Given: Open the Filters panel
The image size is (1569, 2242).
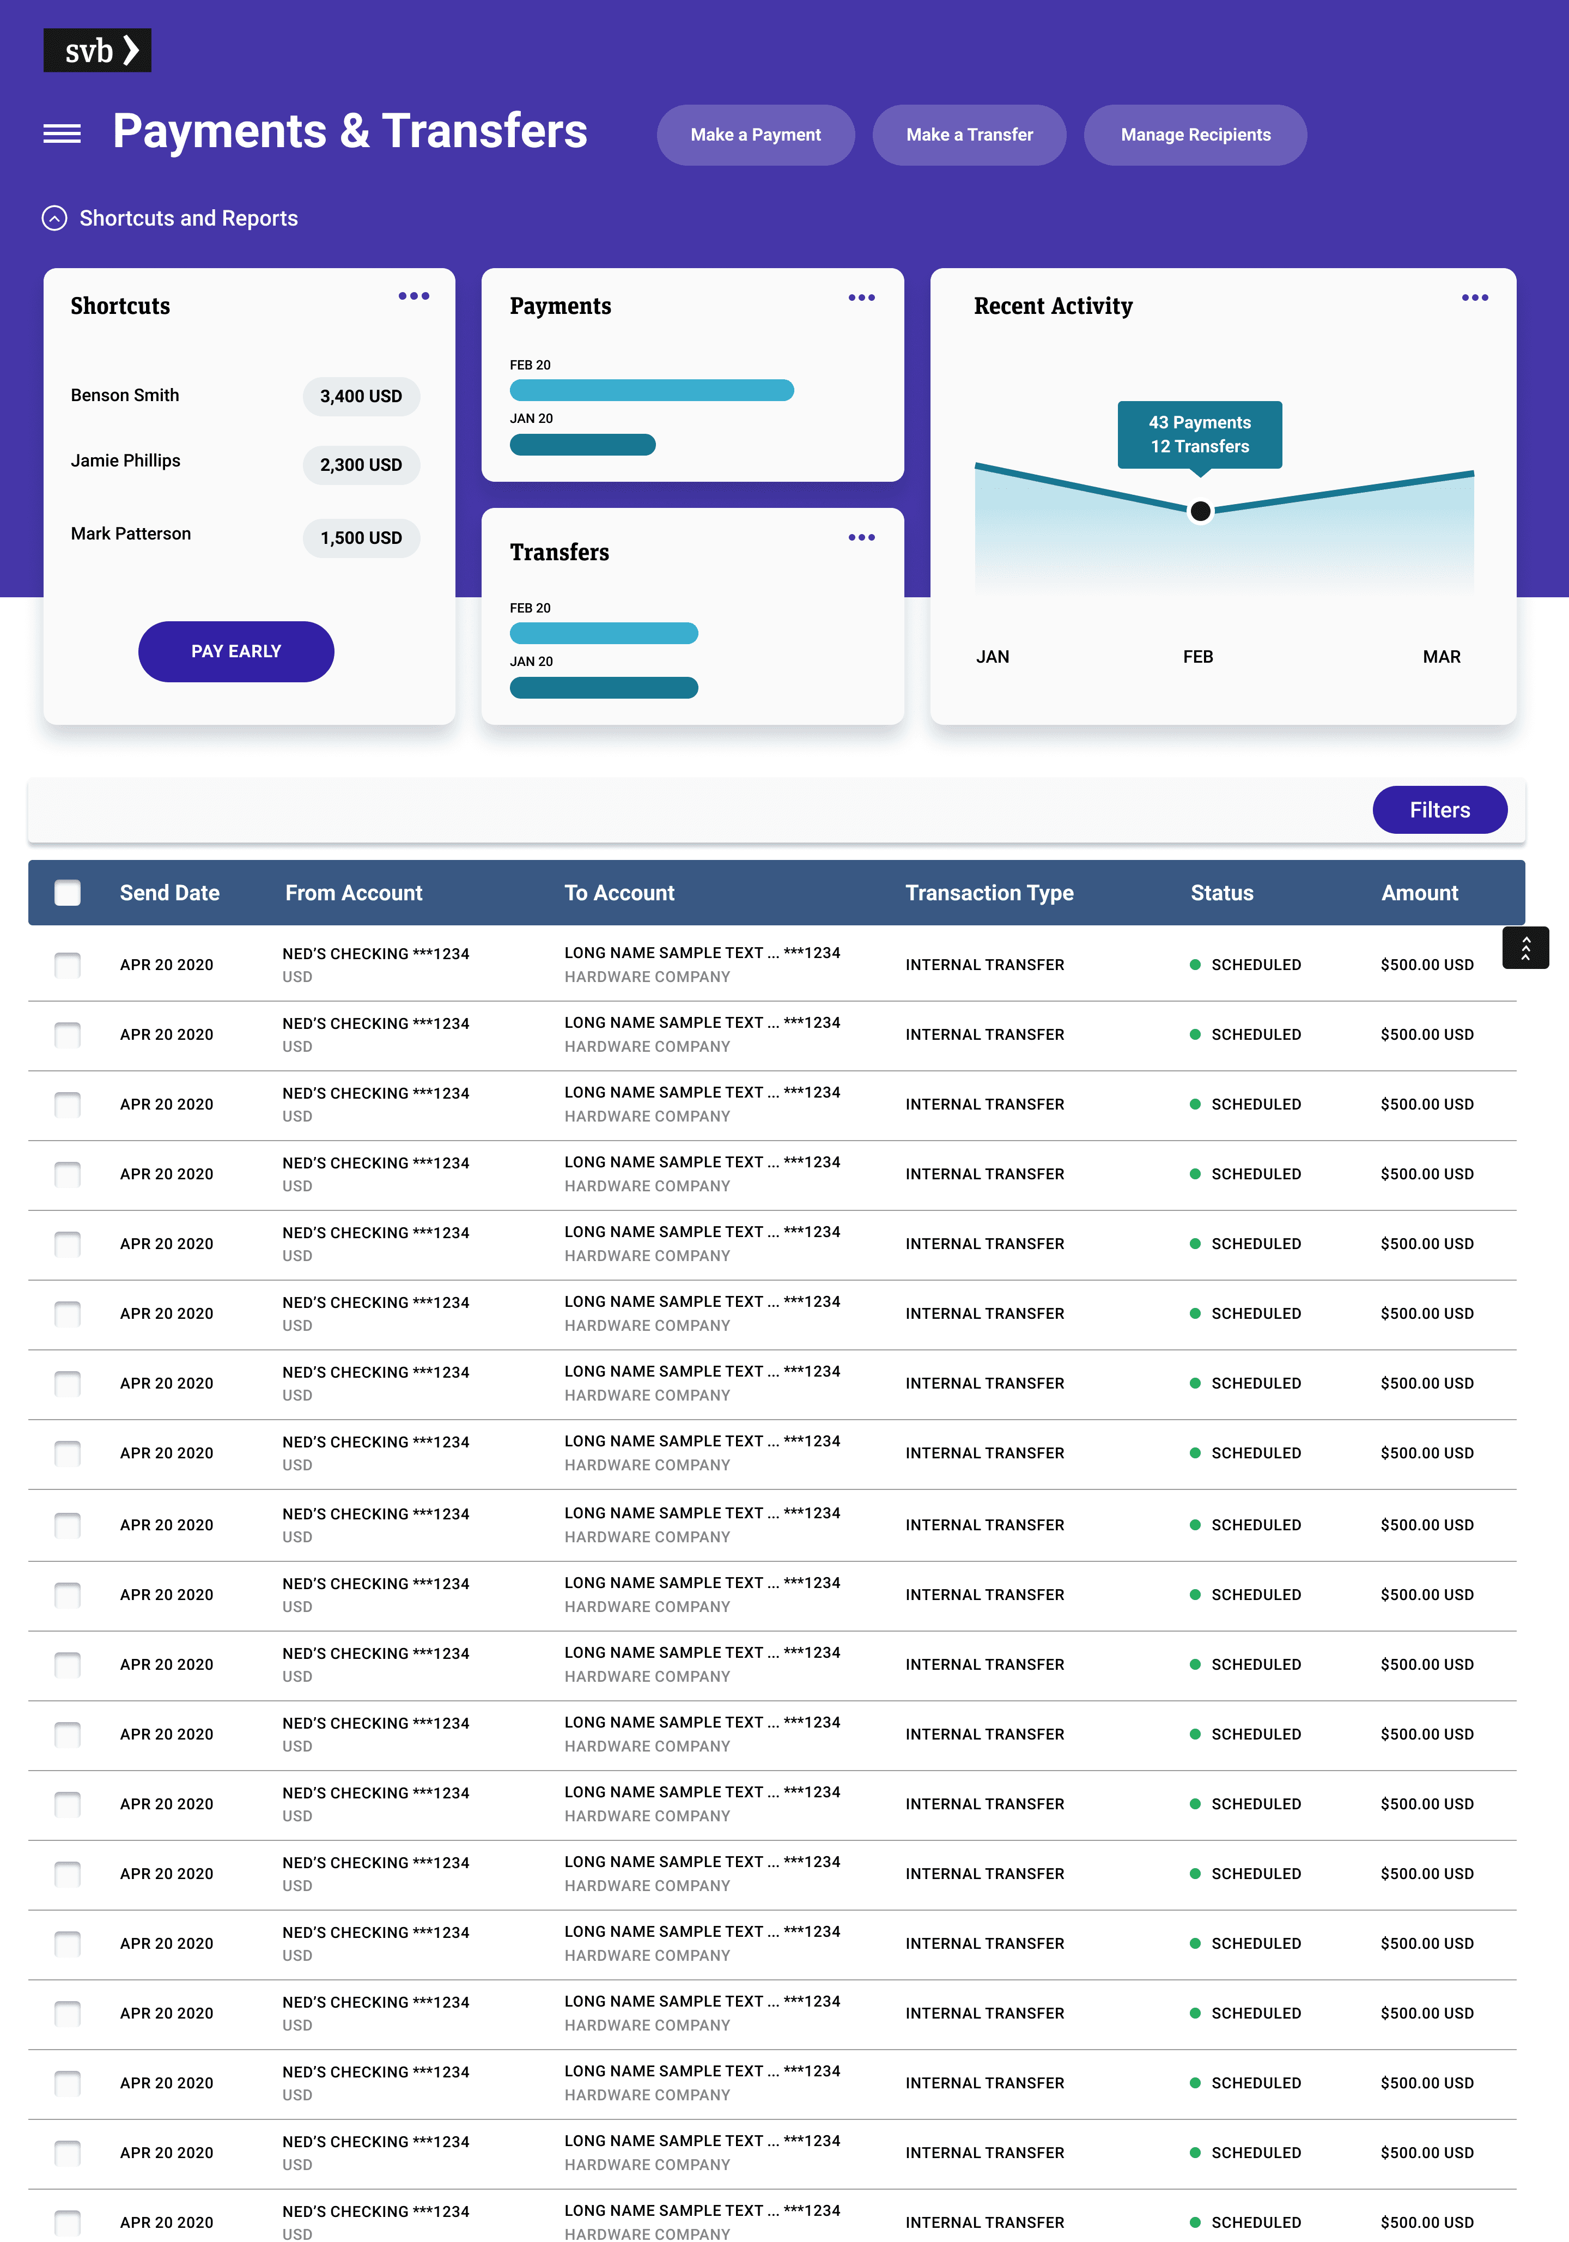Looking at the screenshot, I should pyautogui.click(x=1439, y=809).
